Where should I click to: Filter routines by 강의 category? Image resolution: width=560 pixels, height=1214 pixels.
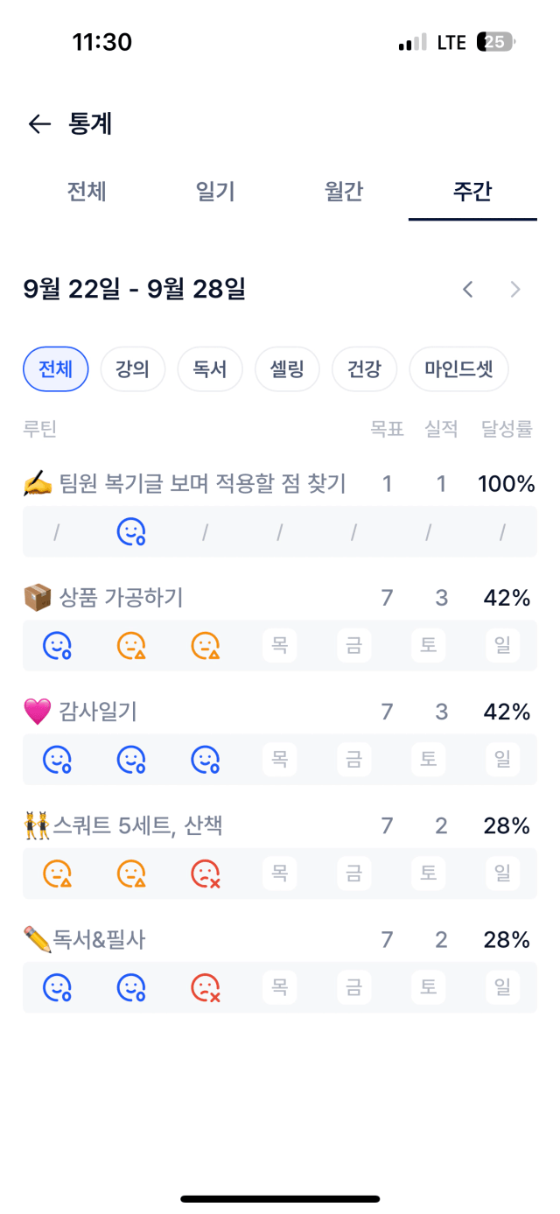click(133, 369)
